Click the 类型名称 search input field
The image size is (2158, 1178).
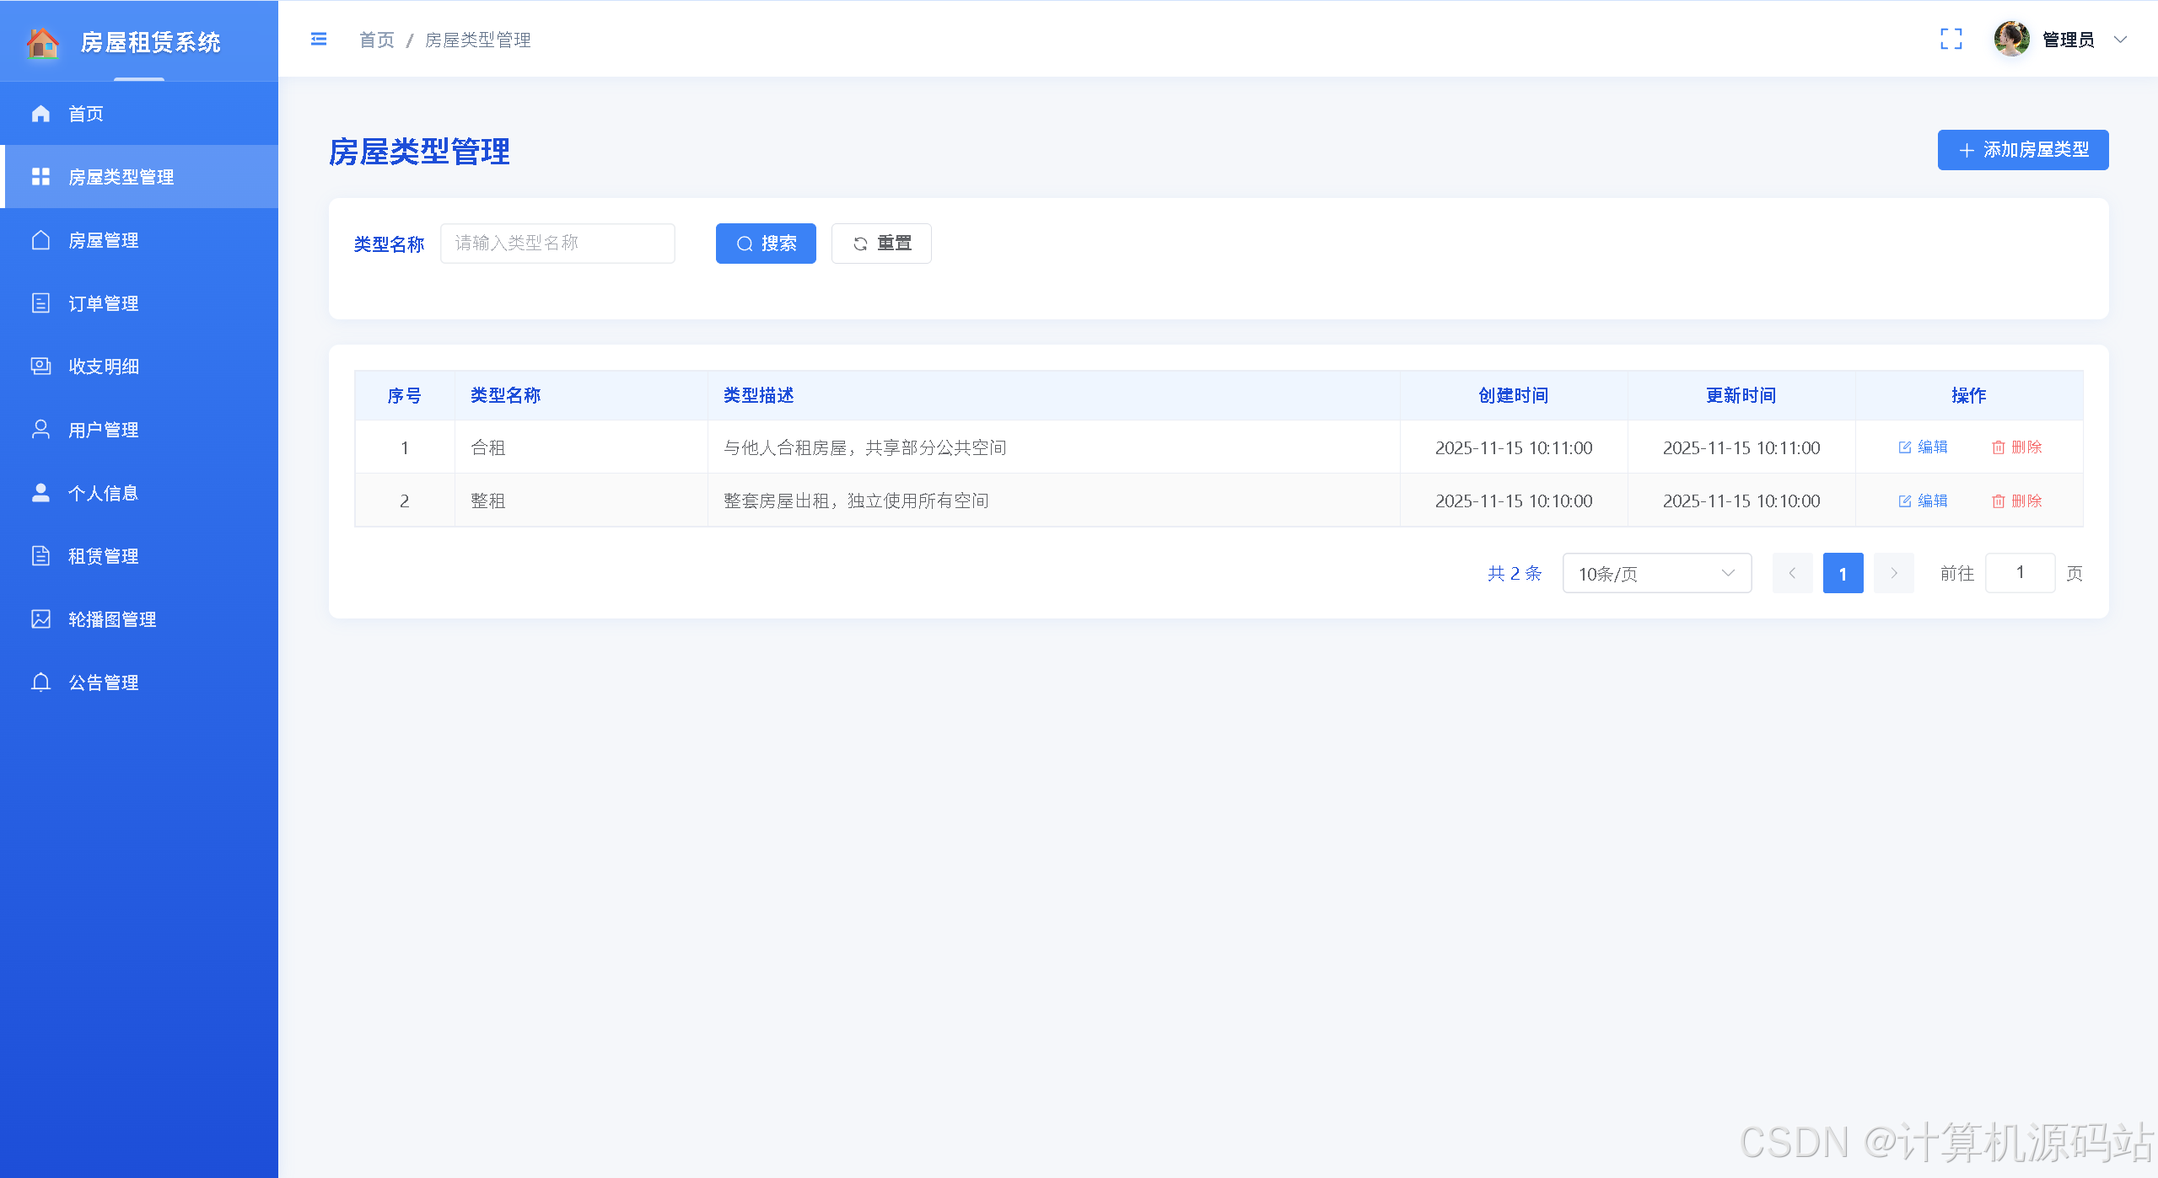[x=557, y=244]
